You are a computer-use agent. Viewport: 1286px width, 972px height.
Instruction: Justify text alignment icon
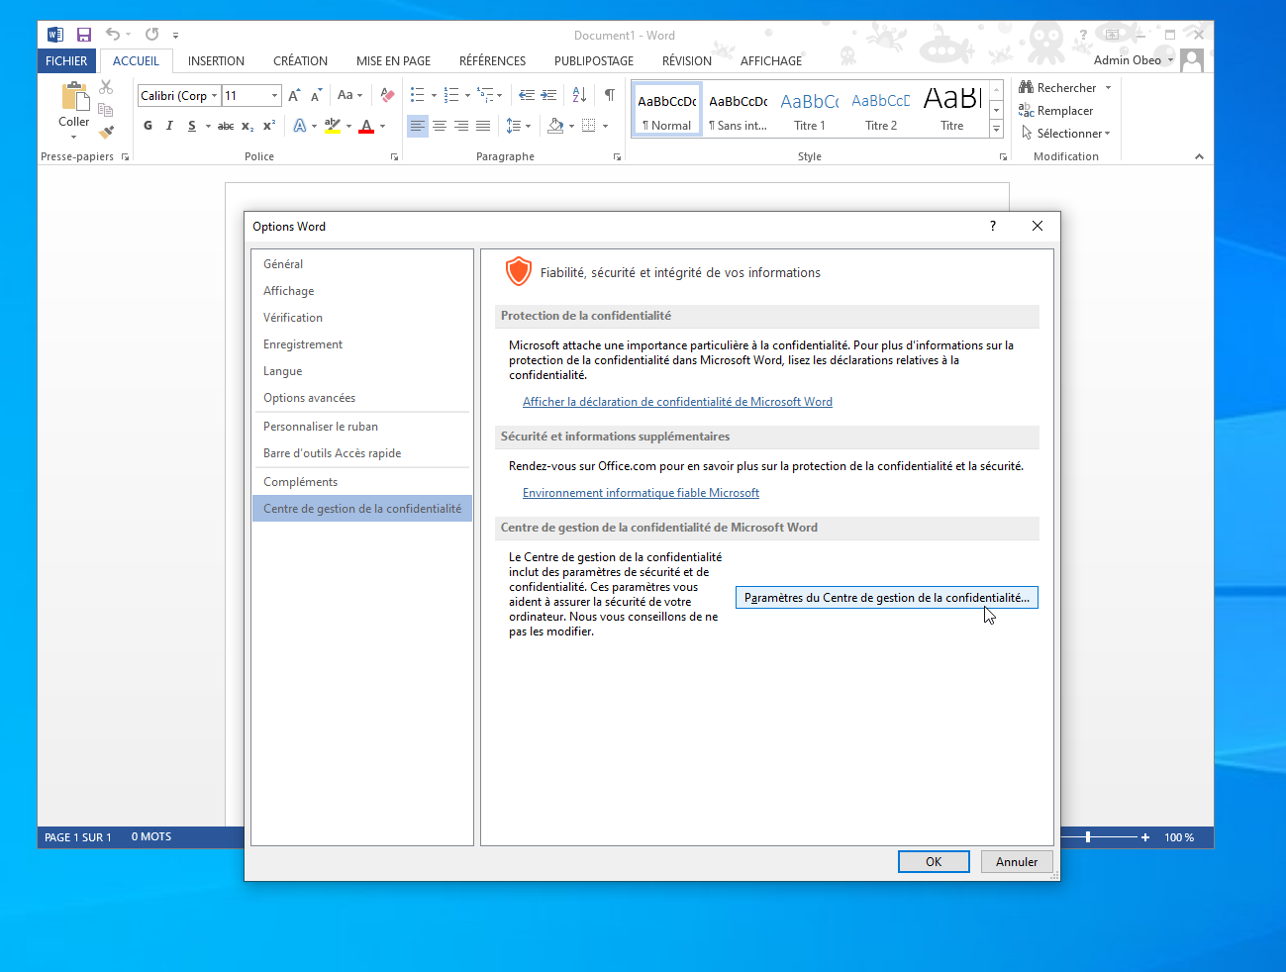pos(483,126)
